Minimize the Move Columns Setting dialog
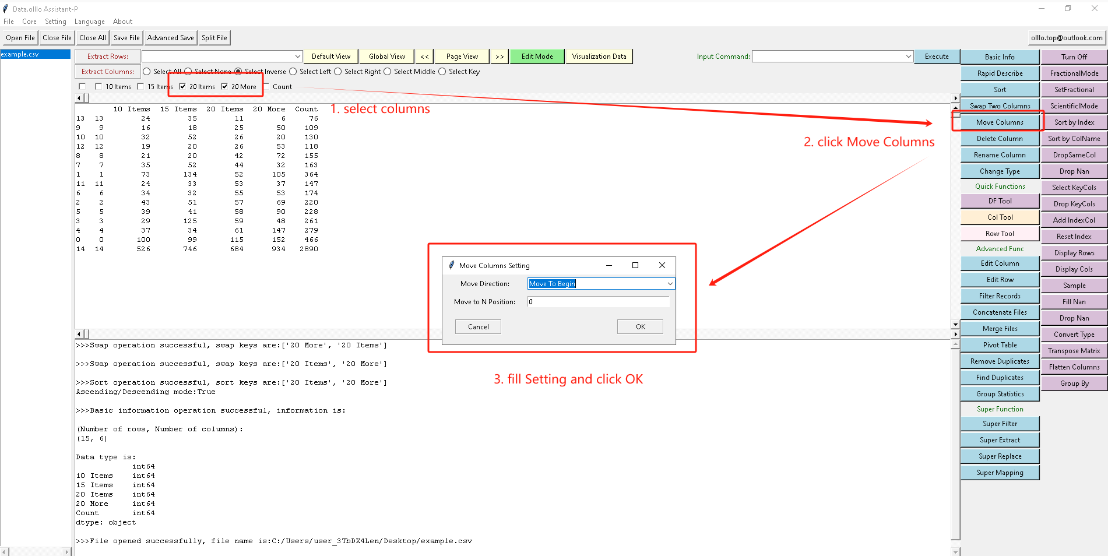Image resolution: width=1108 pixels, height=556 pixels. coord(609,265)
